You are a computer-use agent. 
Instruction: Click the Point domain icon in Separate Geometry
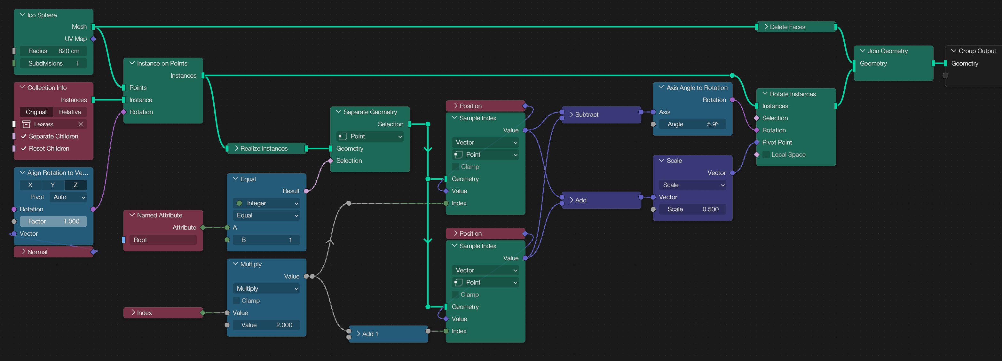(x=343, y=136)
